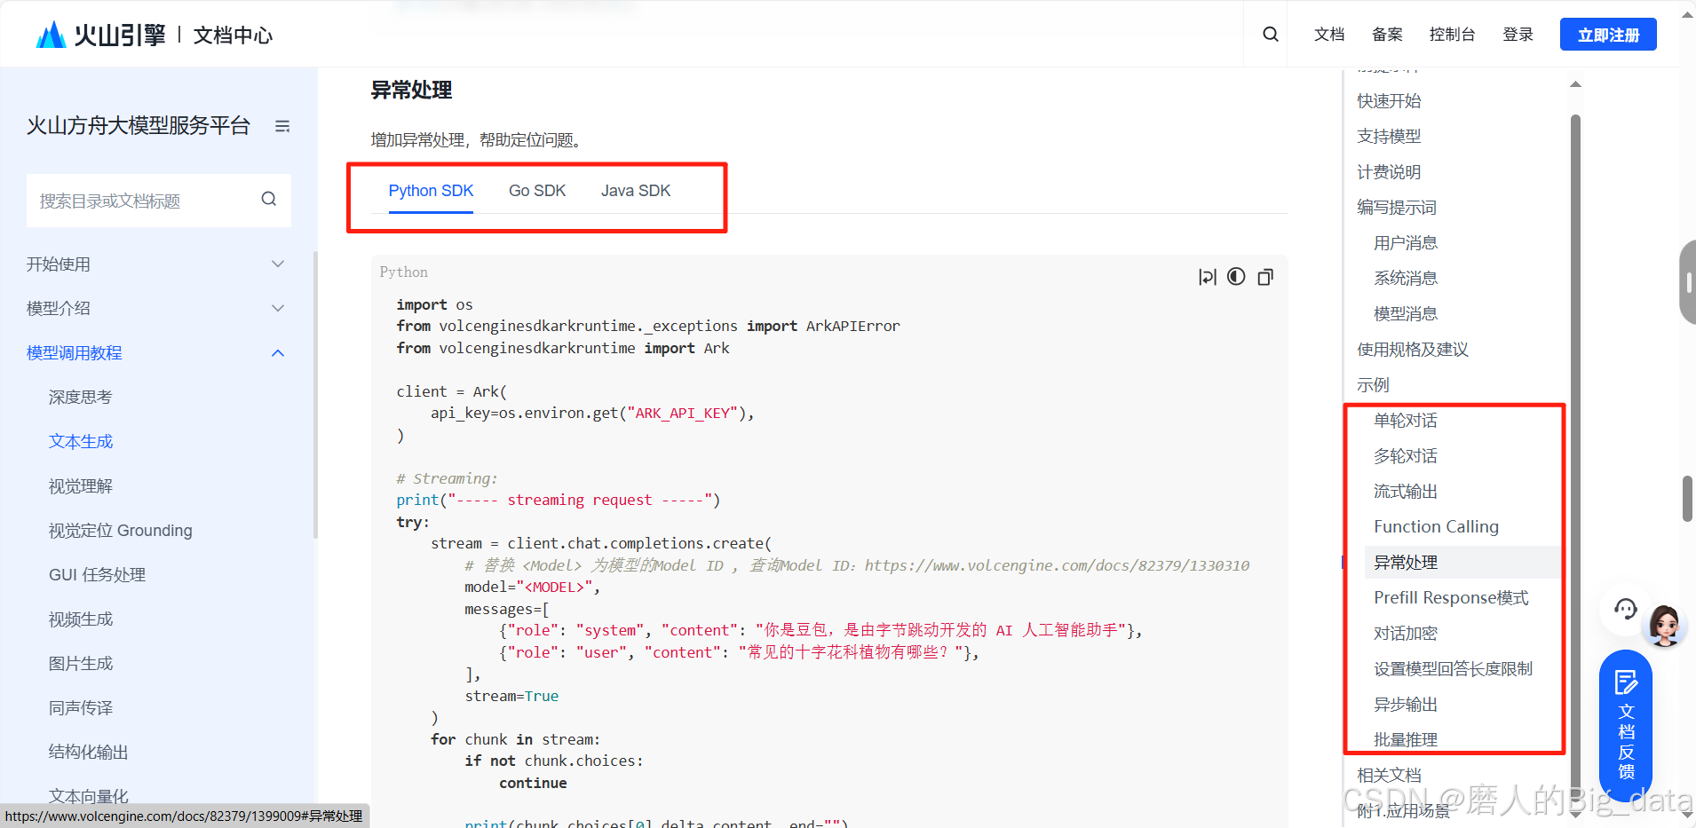Open 文档 in the top navigation
The image size is (1696, 828).
click(1329, 35)
